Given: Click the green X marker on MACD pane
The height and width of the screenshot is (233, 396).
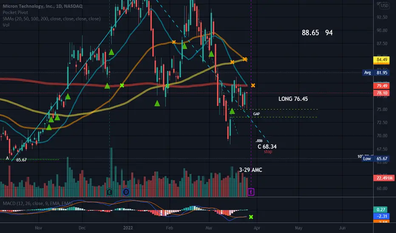Looking at the screenshot, I should pyautogui.click(x=251, y=217).
